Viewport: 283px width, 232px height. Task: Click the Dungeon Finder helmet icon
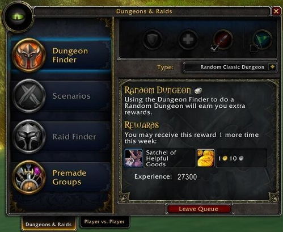(x=29, y=55)
